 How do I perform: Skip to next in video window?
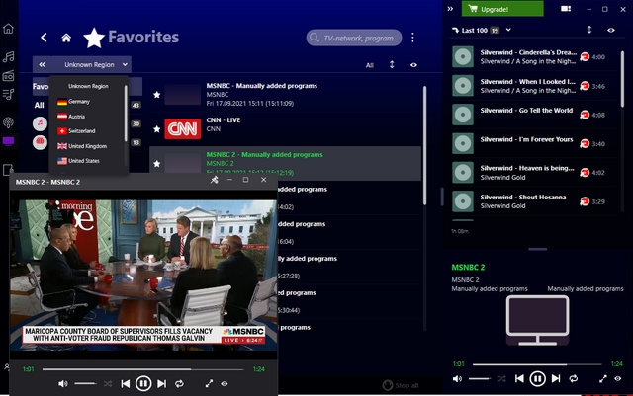click(161, 384)
